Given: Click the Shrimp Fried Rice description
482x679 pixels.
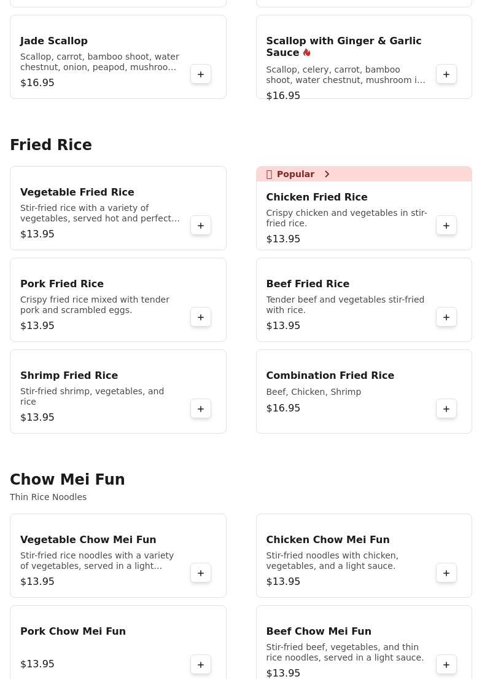Looking at the screenshot, I should pyautogui.click(x=92, y=397).
